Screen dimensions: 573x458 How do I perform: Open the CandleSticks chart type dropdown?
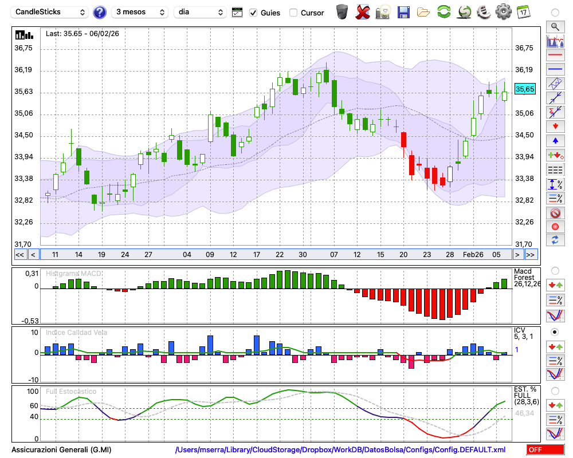click(x=50, y=12)
